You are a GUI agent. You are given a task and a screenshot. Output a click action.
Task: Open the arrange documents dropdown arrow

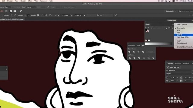coord(17,11)
